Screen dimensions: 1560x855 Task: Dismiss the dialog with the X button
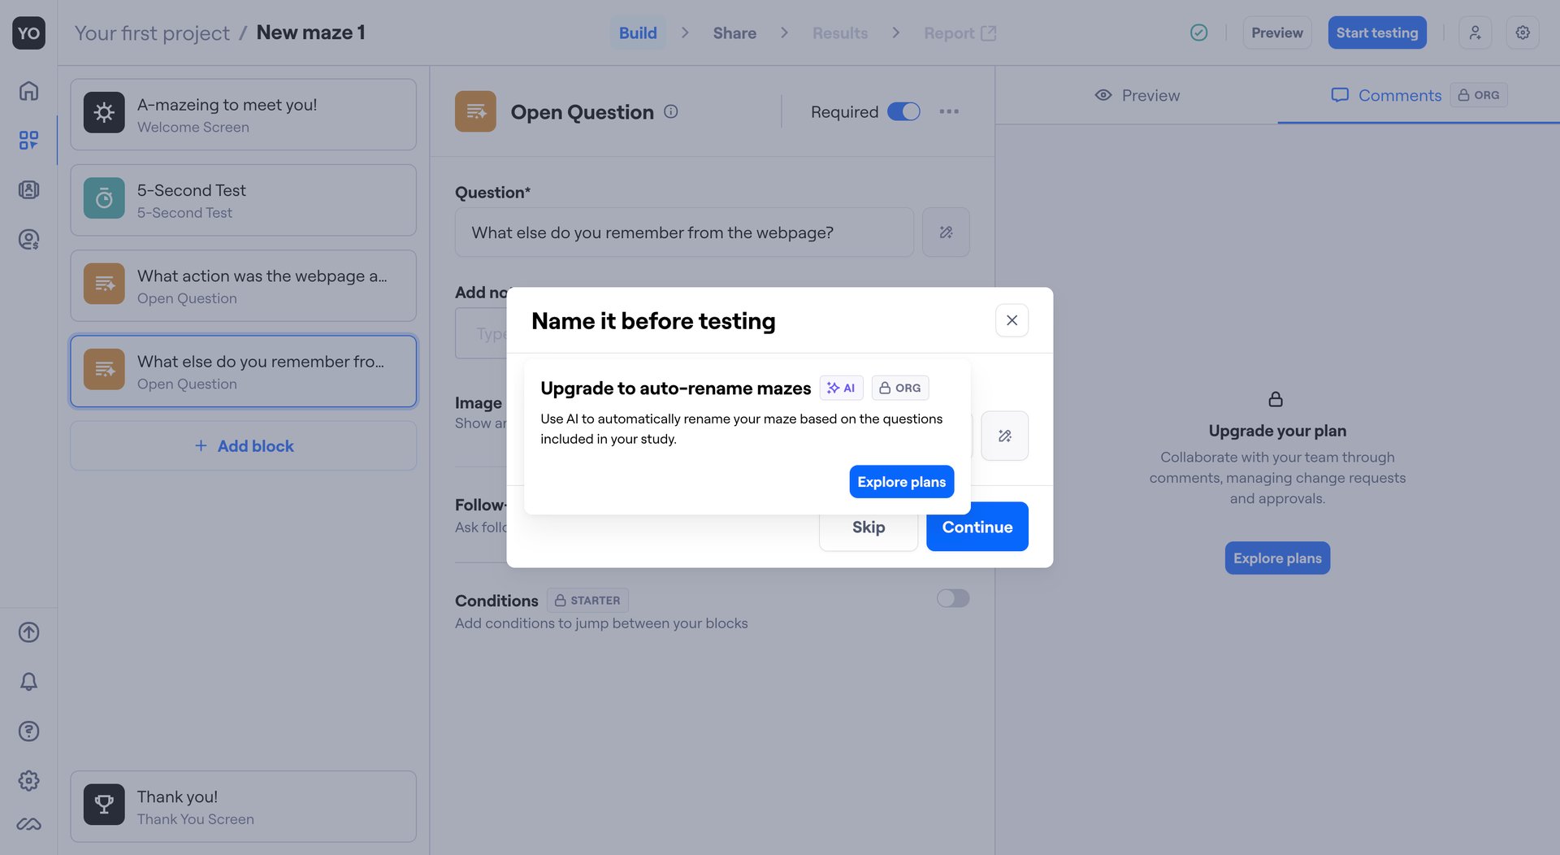[x=1012, y=320]
